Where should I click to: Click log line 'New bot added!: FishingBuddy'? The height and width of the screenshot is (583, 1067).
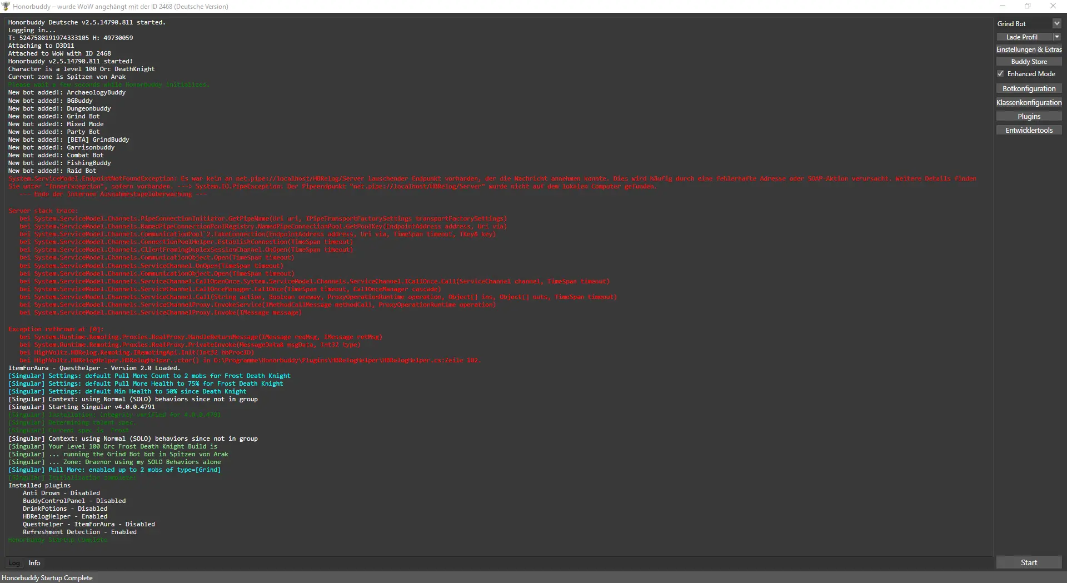[x=59, y=163]
